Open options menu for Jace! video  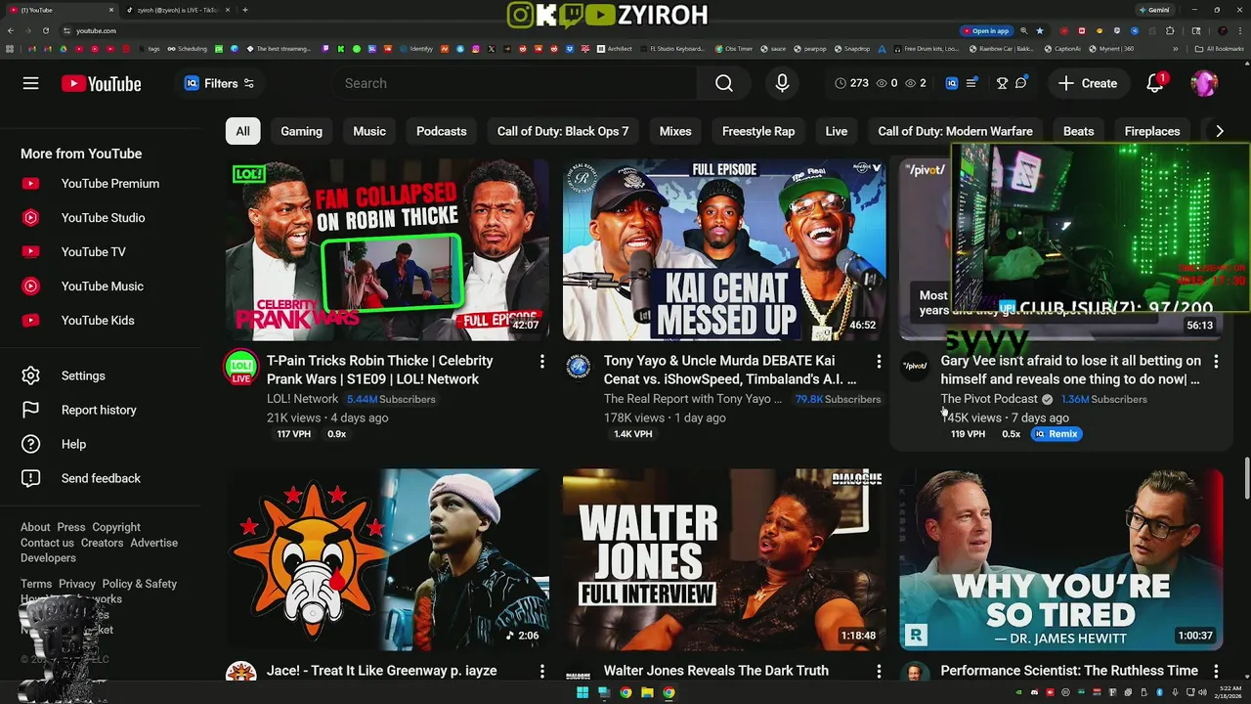pyautogui.click(x=541, y=671)
